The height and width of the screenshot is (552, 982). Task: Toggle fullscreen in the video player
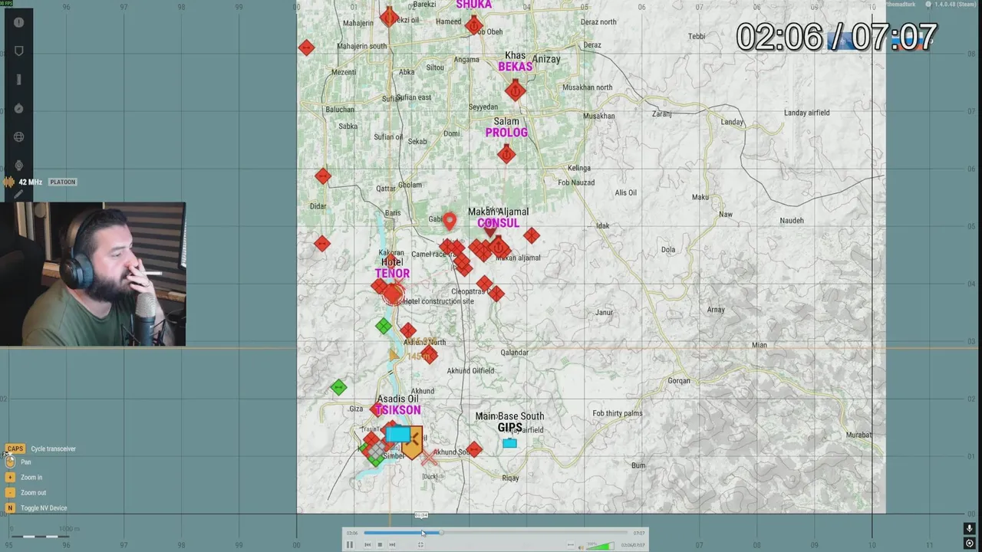coord(420,545)
